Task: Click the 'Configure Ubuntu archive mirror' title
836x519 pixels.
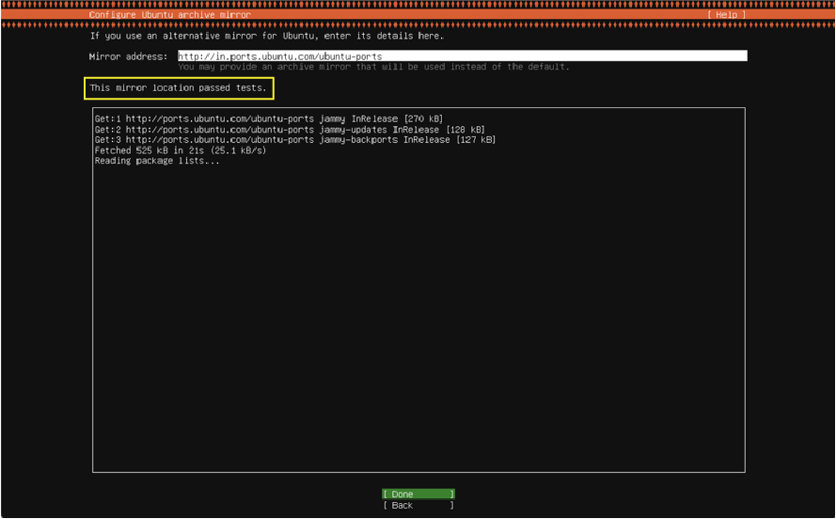Action: point(169,14)
